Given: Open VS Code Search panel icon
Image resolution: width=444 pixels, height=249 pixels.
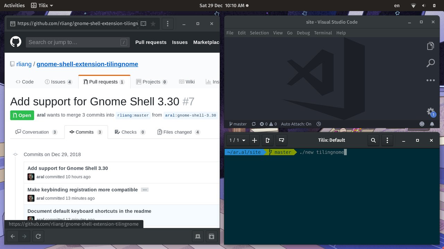Looking at the screenshot, I should (x=430, y=63).
